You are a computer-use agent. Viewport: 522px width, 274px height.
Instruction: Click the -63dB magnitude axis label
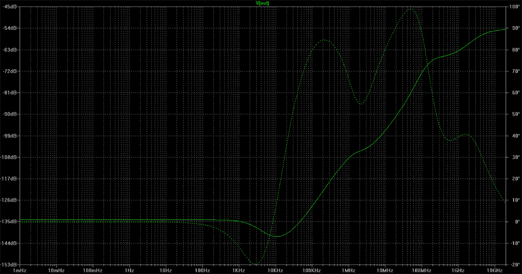pyautogui.click(x=10, y=50)
